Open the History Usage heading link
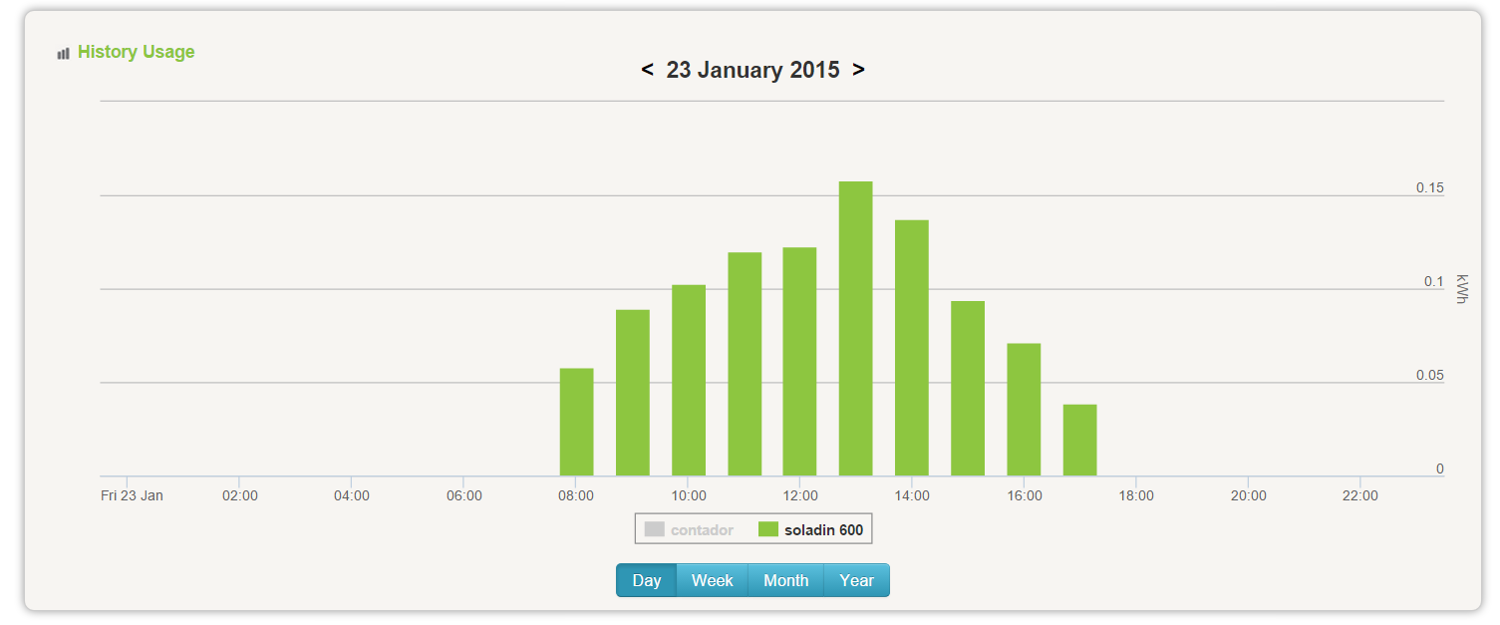Image resolution: width=1500 pixels, height=625 pixels. [x=137, y=52]
